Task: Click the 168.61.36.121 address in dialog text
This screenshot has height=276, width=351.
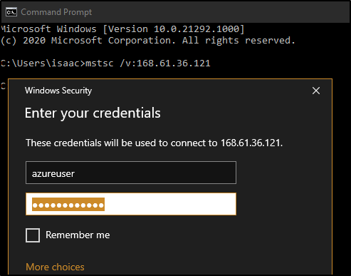Action: (x=251, y=143)
